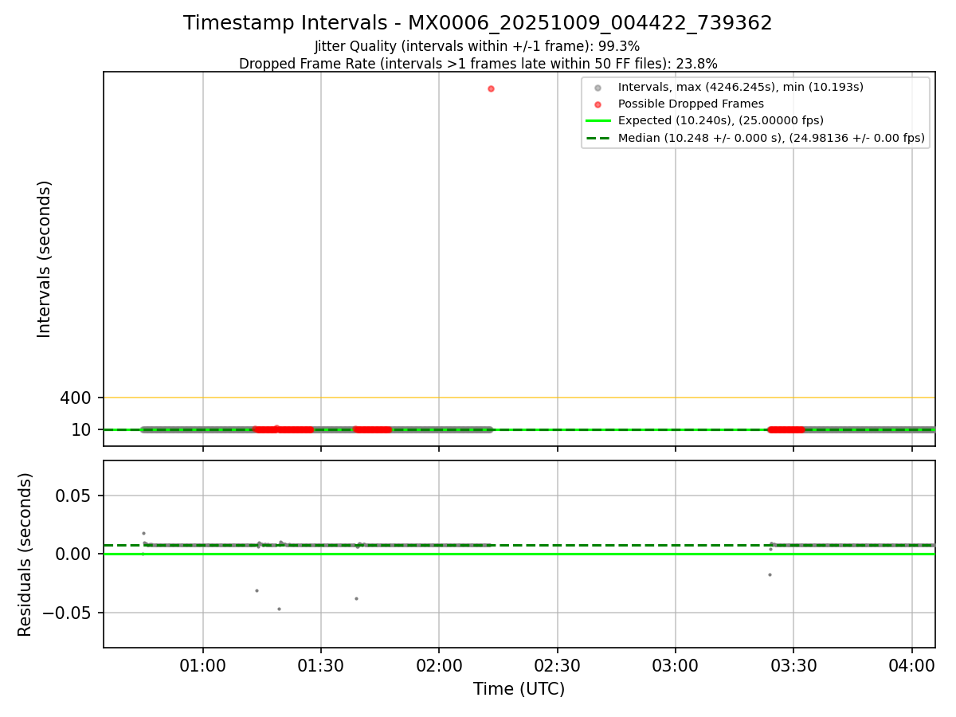Click legend entry Median (10.248 +/- 0.000 s)
Image resolution: width=956 pixels, height=717 pixels.
[771, 138]
